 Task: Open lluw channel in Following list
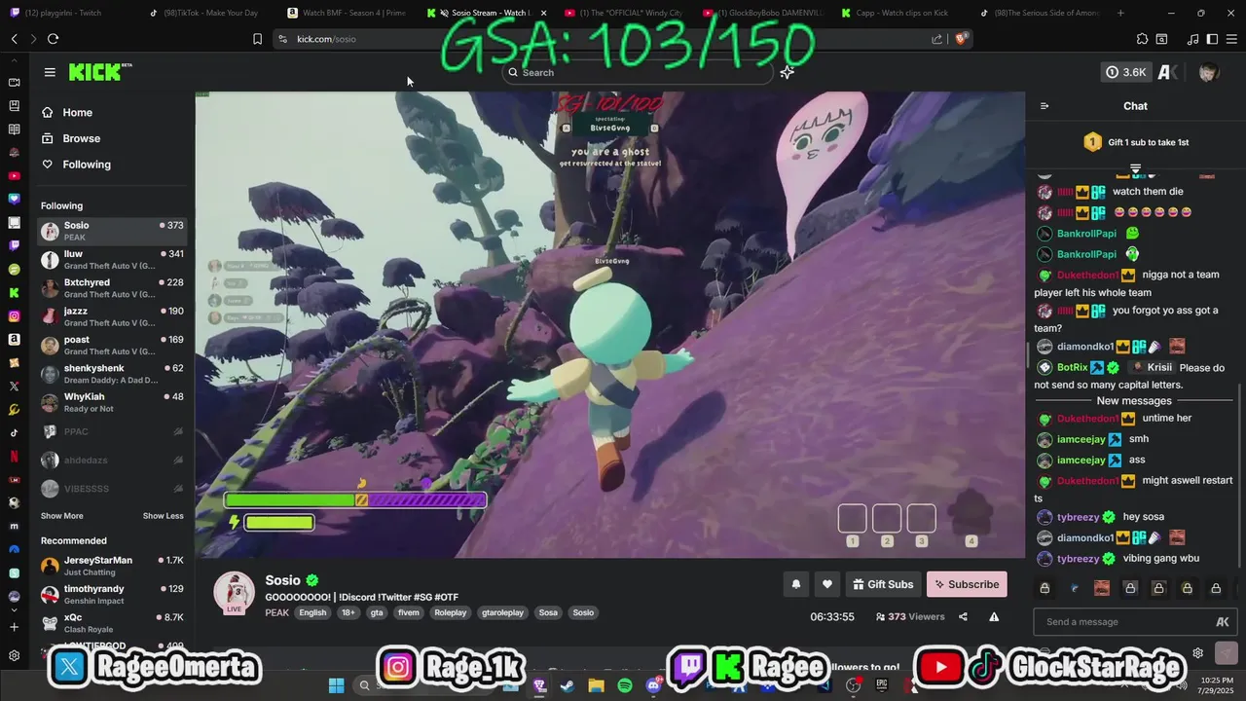(x=112, y=259)
